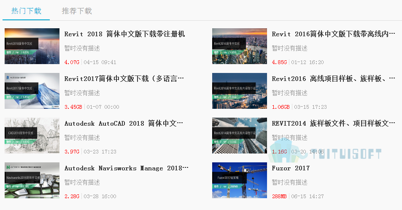Open the Revit2014 skyscraper thumbnail image
The height and width of the screenshot is (210, 402).
click(x=240, y=136)
